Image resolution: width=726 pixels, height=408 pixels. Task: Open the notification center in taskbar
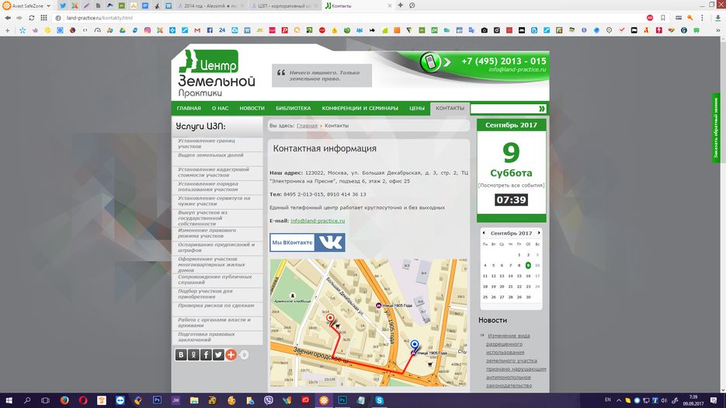[714, 400]
